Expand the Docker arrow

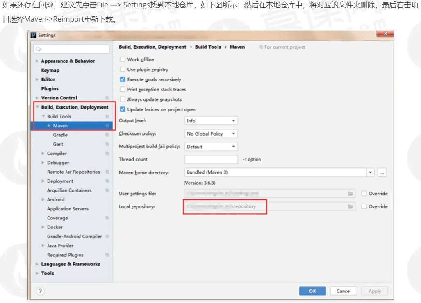click(x=43, y=227)
